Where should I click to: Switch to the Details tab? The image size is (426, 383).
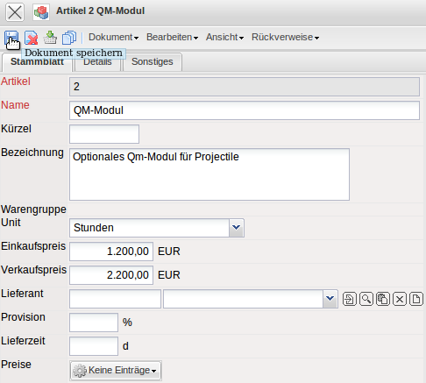pyautogui.click(x=97, y=62)
